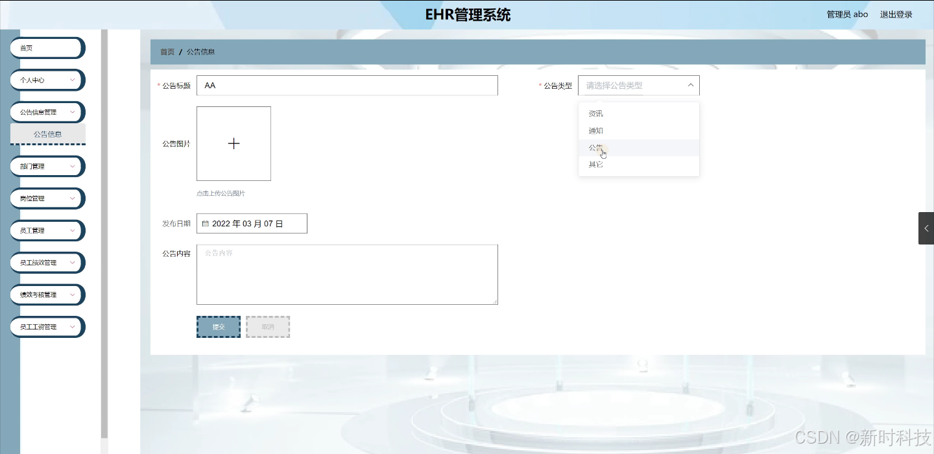Select 公告信息 under the announcement management menu
934x454 pixels.
pyautogui.click(x=47, y=134)
